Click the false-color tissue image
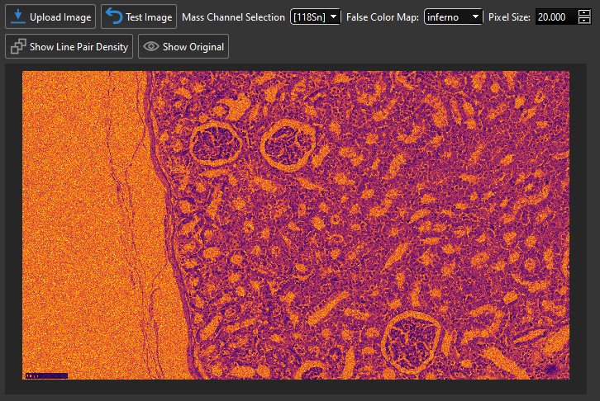600x401 pixels. coord(295,225)
